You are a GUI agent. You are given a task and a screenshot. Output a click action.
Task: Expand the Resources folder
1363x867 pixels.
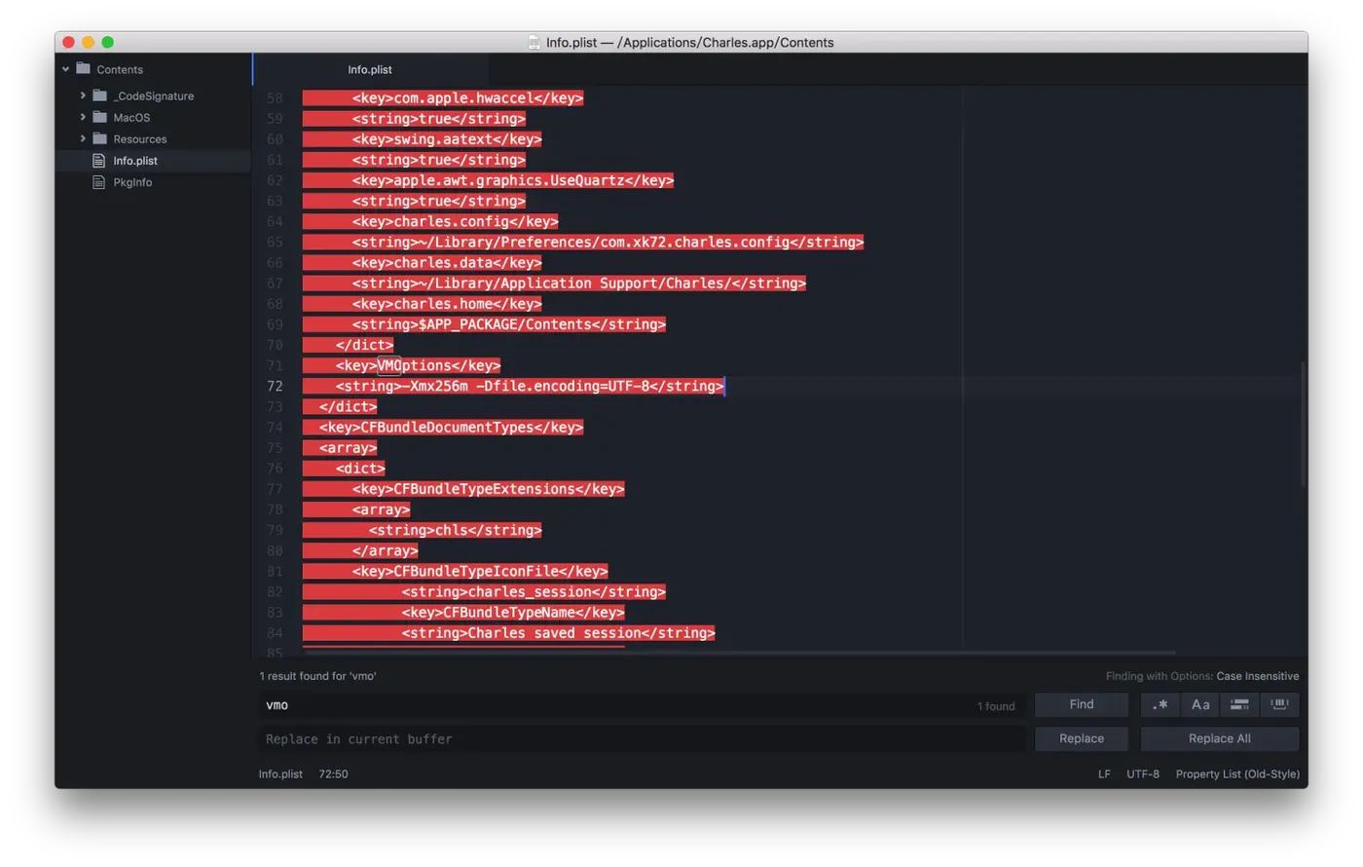click(x=83, y=138)
